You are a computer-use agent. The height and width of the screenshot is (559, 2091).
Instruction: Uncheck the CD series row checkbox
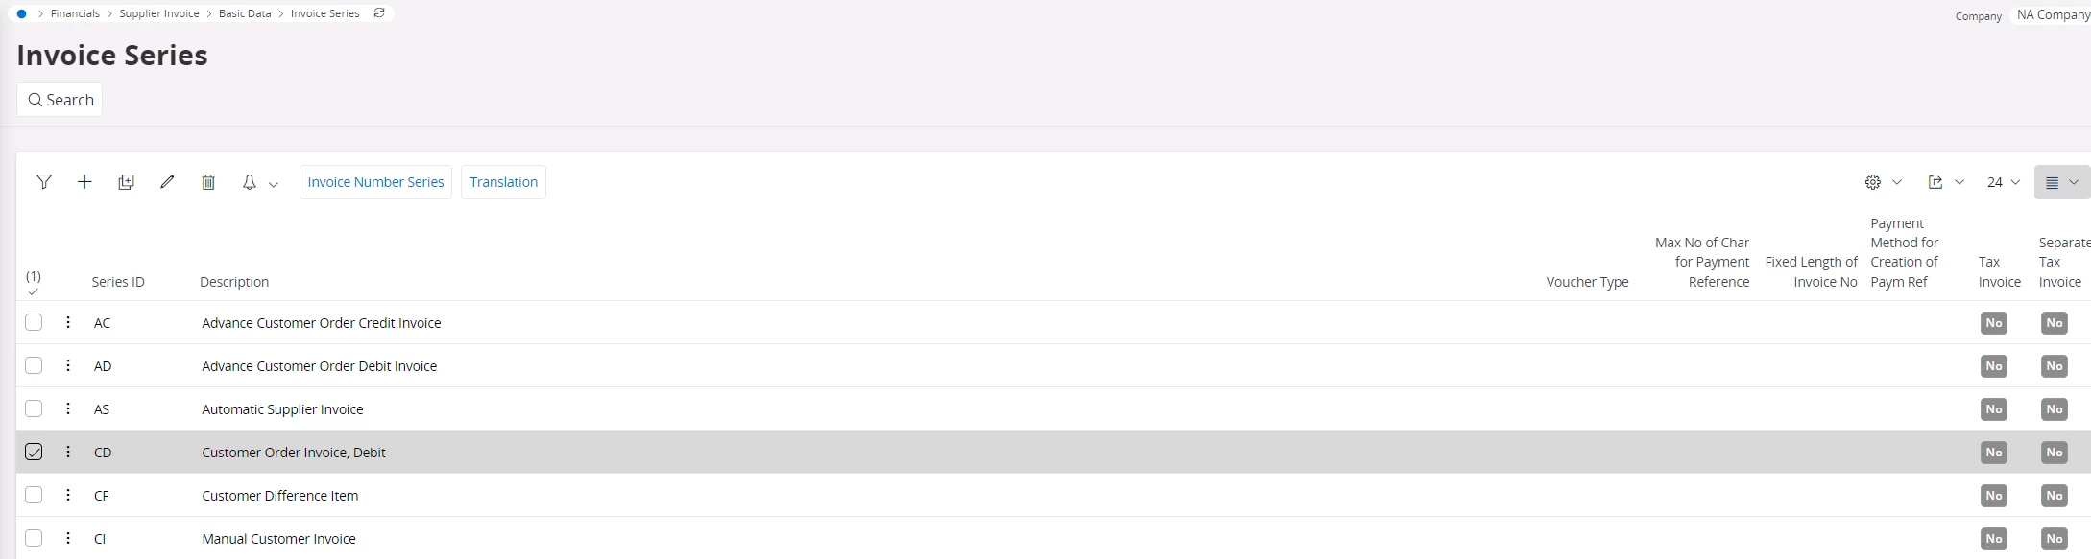(34, 452)
